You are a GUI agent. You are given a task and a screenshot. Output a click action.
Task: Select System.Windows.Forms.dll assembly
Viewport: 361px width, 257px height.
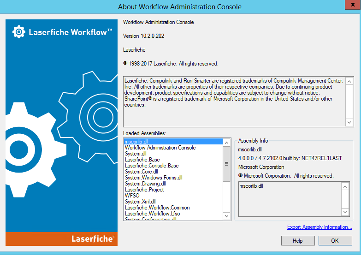pos(173,178)
